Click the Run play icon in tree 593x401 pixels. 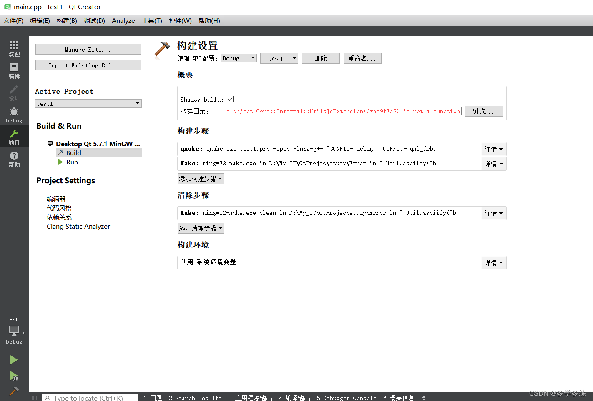click(x=60, y=162)
